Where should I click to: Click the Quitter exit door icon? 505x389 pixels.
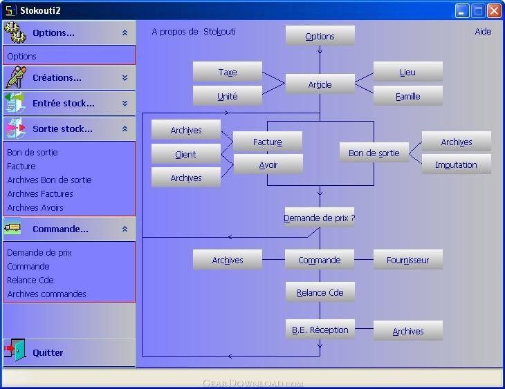pos(15,350)
